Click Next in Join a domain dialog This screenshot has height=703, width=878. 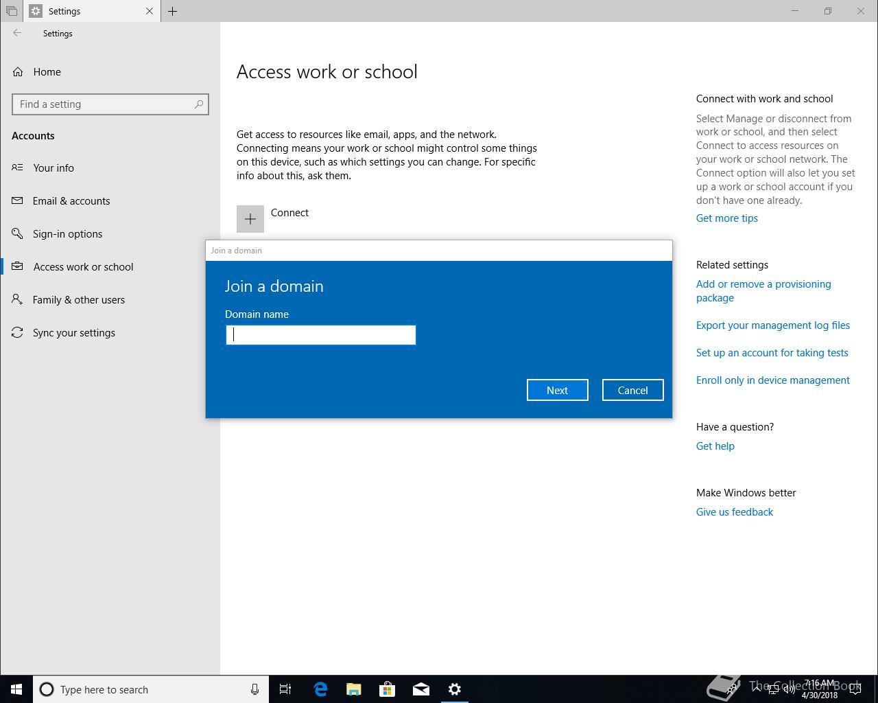tap(557, 390)
